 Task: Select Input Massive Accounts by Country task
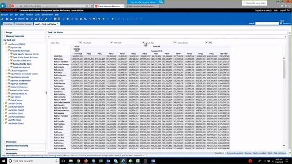(x=24, y=74)
